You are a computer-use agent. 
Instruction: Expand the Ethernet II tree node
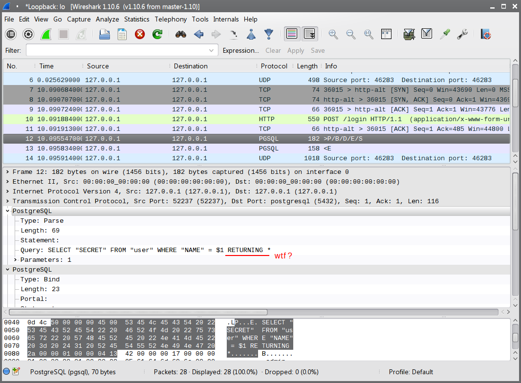click(7, 182)
